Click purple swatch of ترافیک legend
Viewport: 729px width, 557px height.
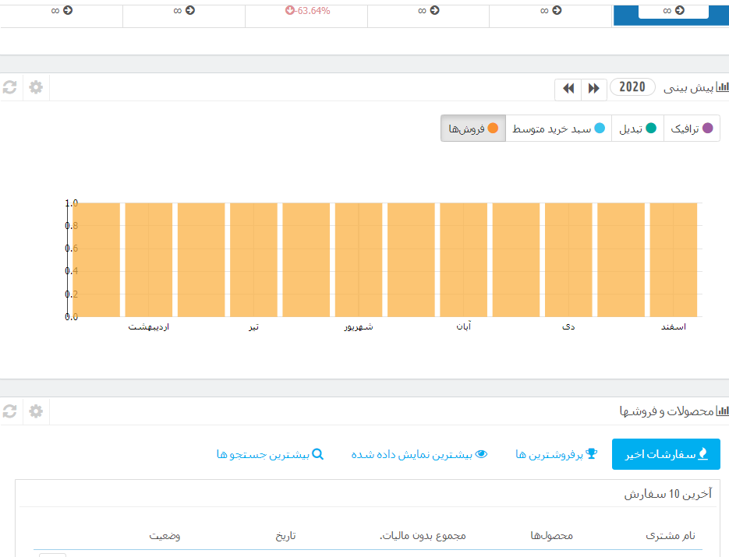click(708, 129)
